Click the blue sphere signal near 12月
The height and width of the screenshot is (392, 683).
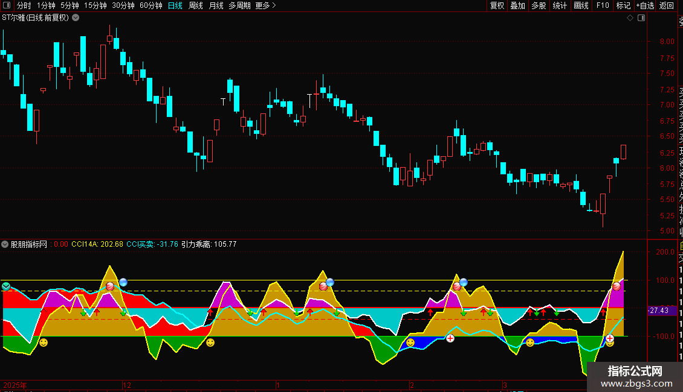(x=123, y=282)
